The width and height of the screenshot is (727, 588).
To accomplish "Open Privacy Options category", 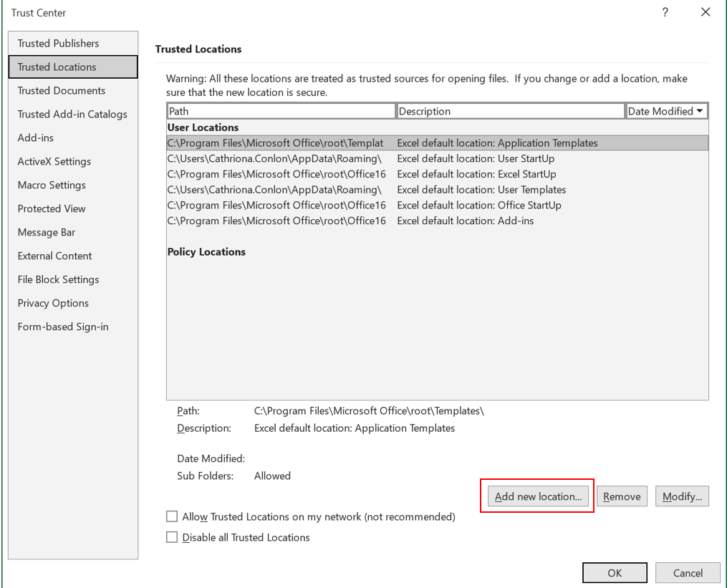I will [x=54, y=303].
